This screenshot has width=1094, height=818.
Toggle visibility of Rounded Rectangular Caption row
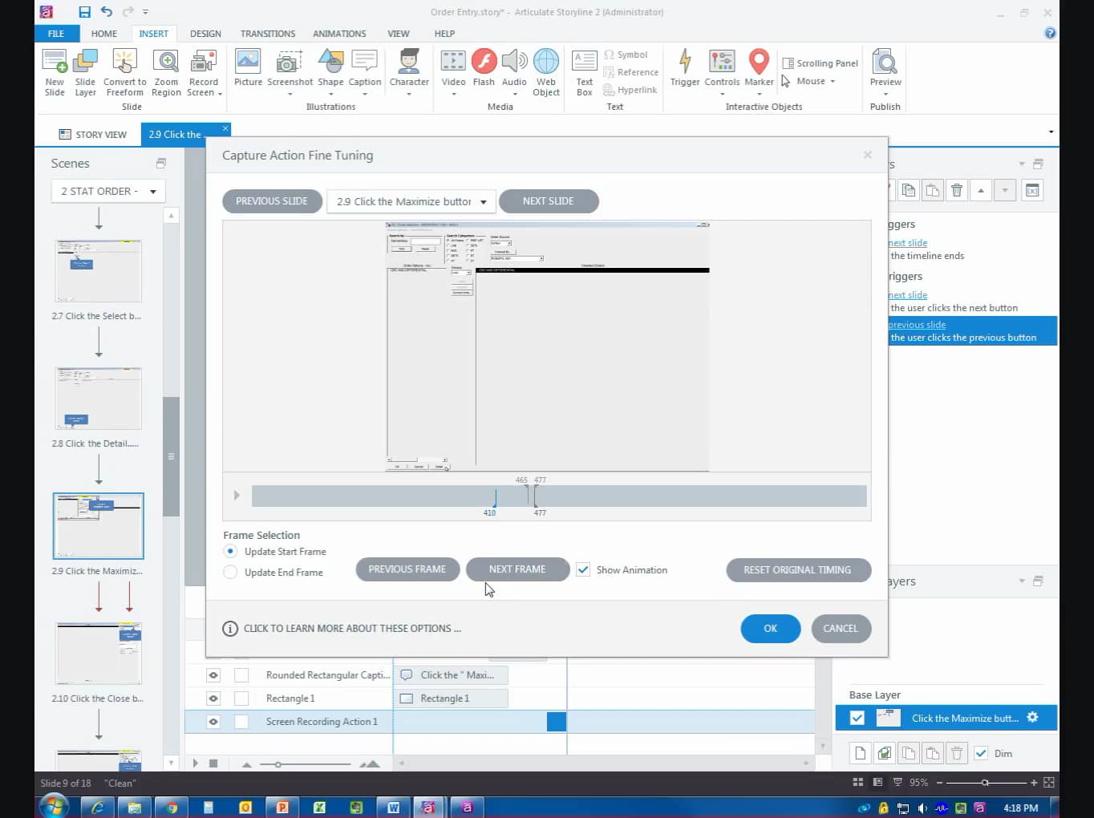click(x=213, y=675)
